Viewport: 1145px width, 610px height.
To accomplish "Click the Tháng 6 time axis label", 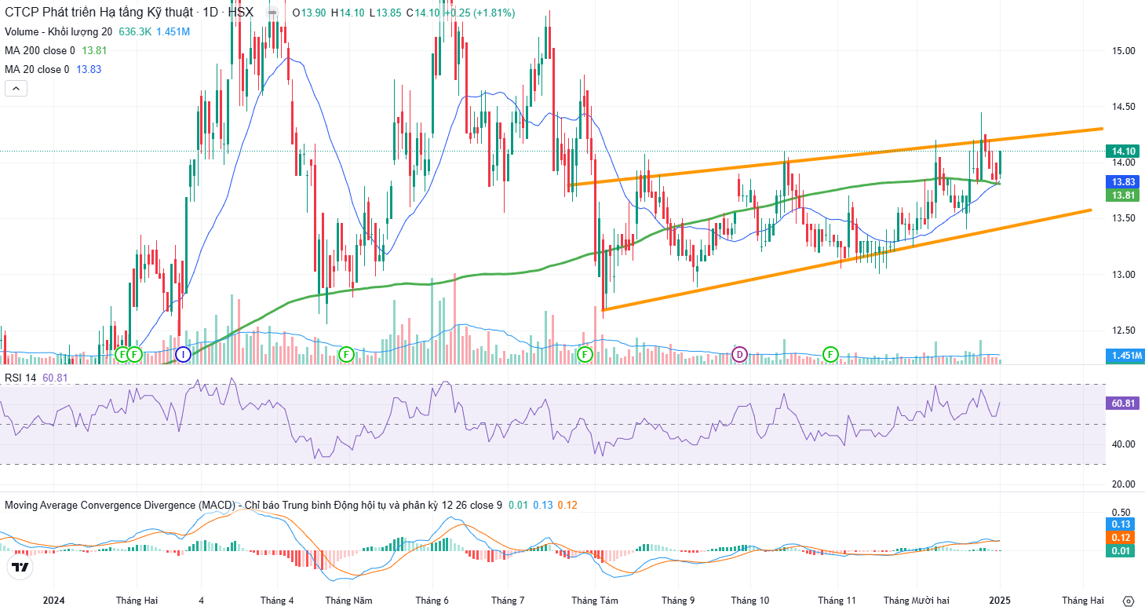I will (x=432, y=601).
